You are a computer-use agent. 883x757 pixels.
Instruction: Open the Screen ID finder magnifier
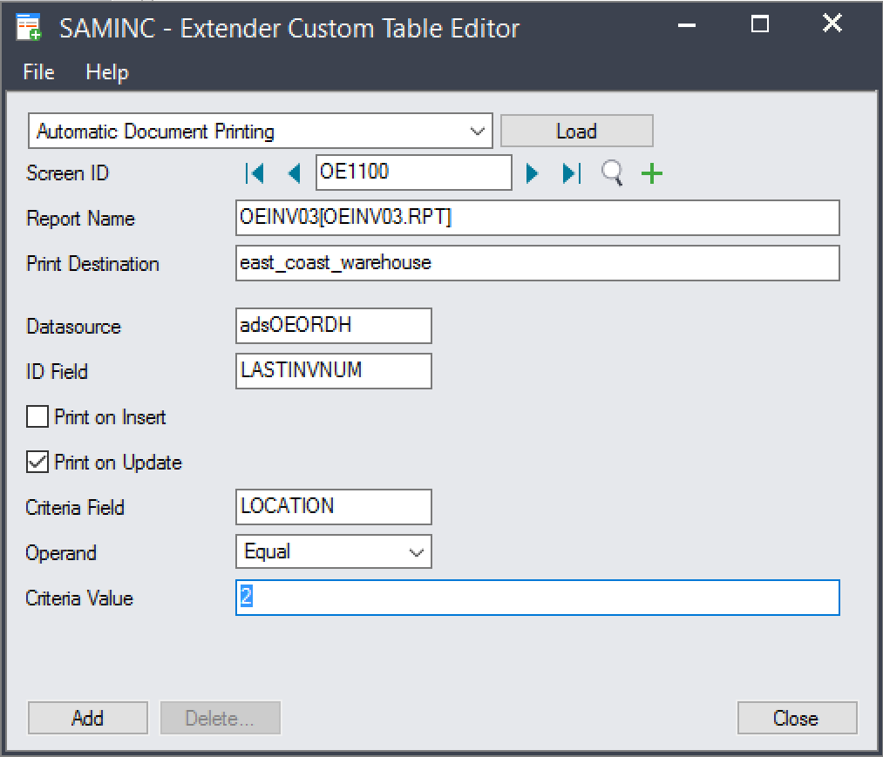(x=612, y=172)
